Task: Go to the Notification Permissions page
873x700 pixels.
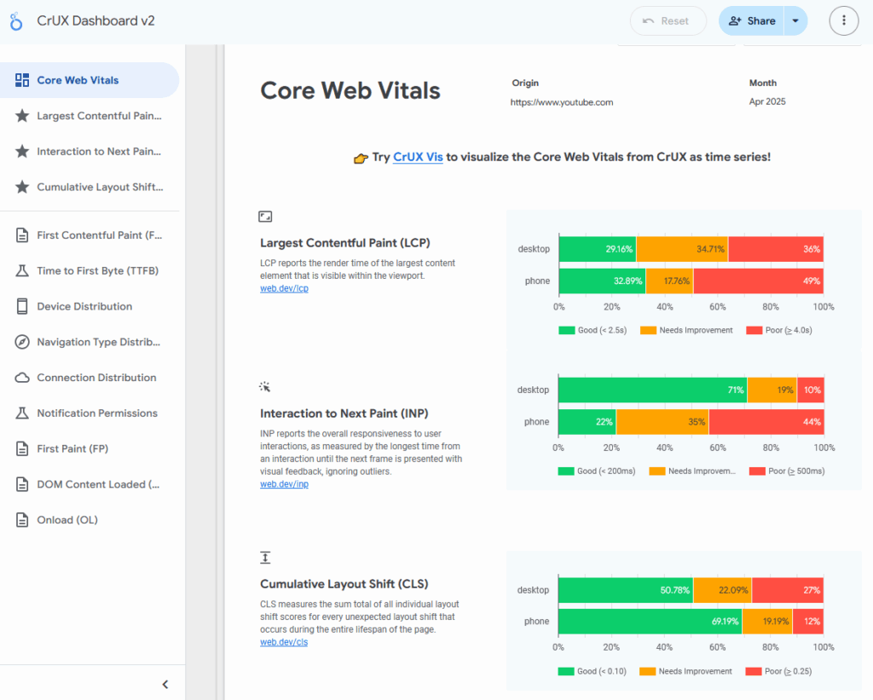Action: pyautogui.click(x=96, y=414)
